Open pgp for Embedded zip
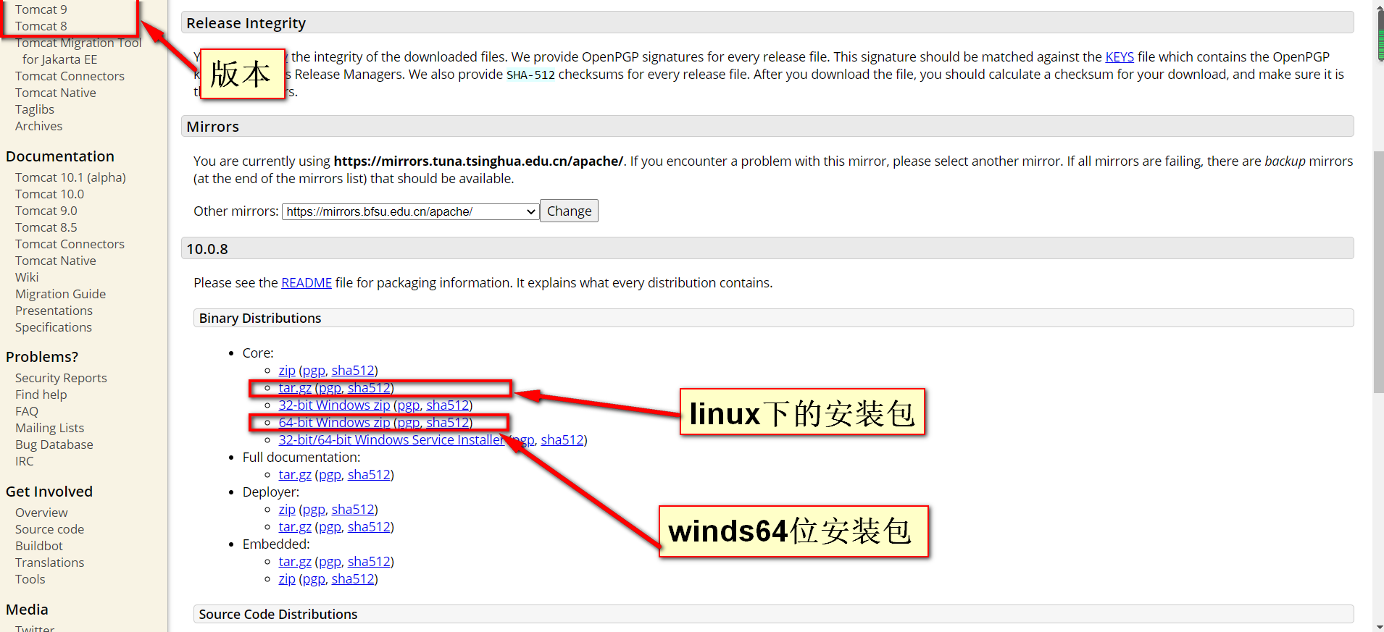This screenshot has width=1384, height=632. 313,579
